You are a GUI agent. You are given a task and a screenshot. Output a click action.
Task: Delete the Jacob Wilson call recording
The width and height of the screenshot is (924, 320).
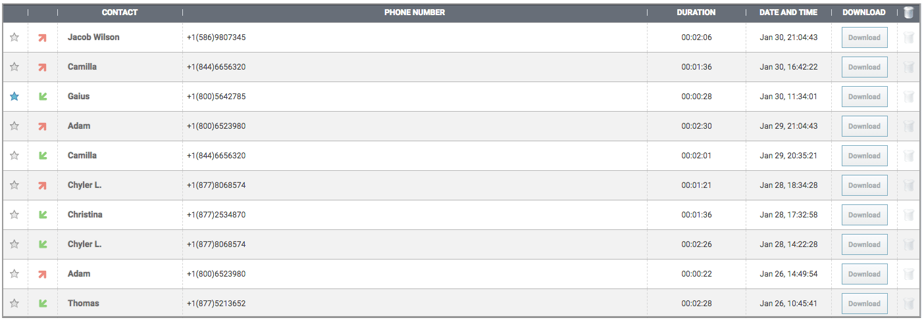coord(909,37)
